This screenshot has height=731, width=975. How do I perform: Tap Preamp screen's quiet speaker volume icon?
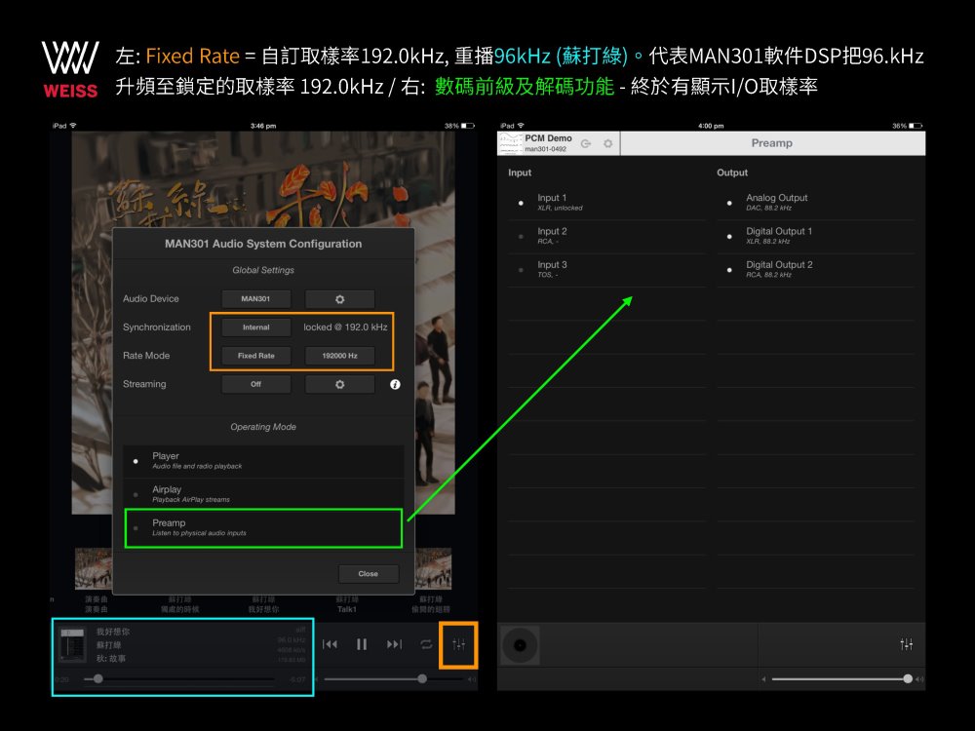763,678
